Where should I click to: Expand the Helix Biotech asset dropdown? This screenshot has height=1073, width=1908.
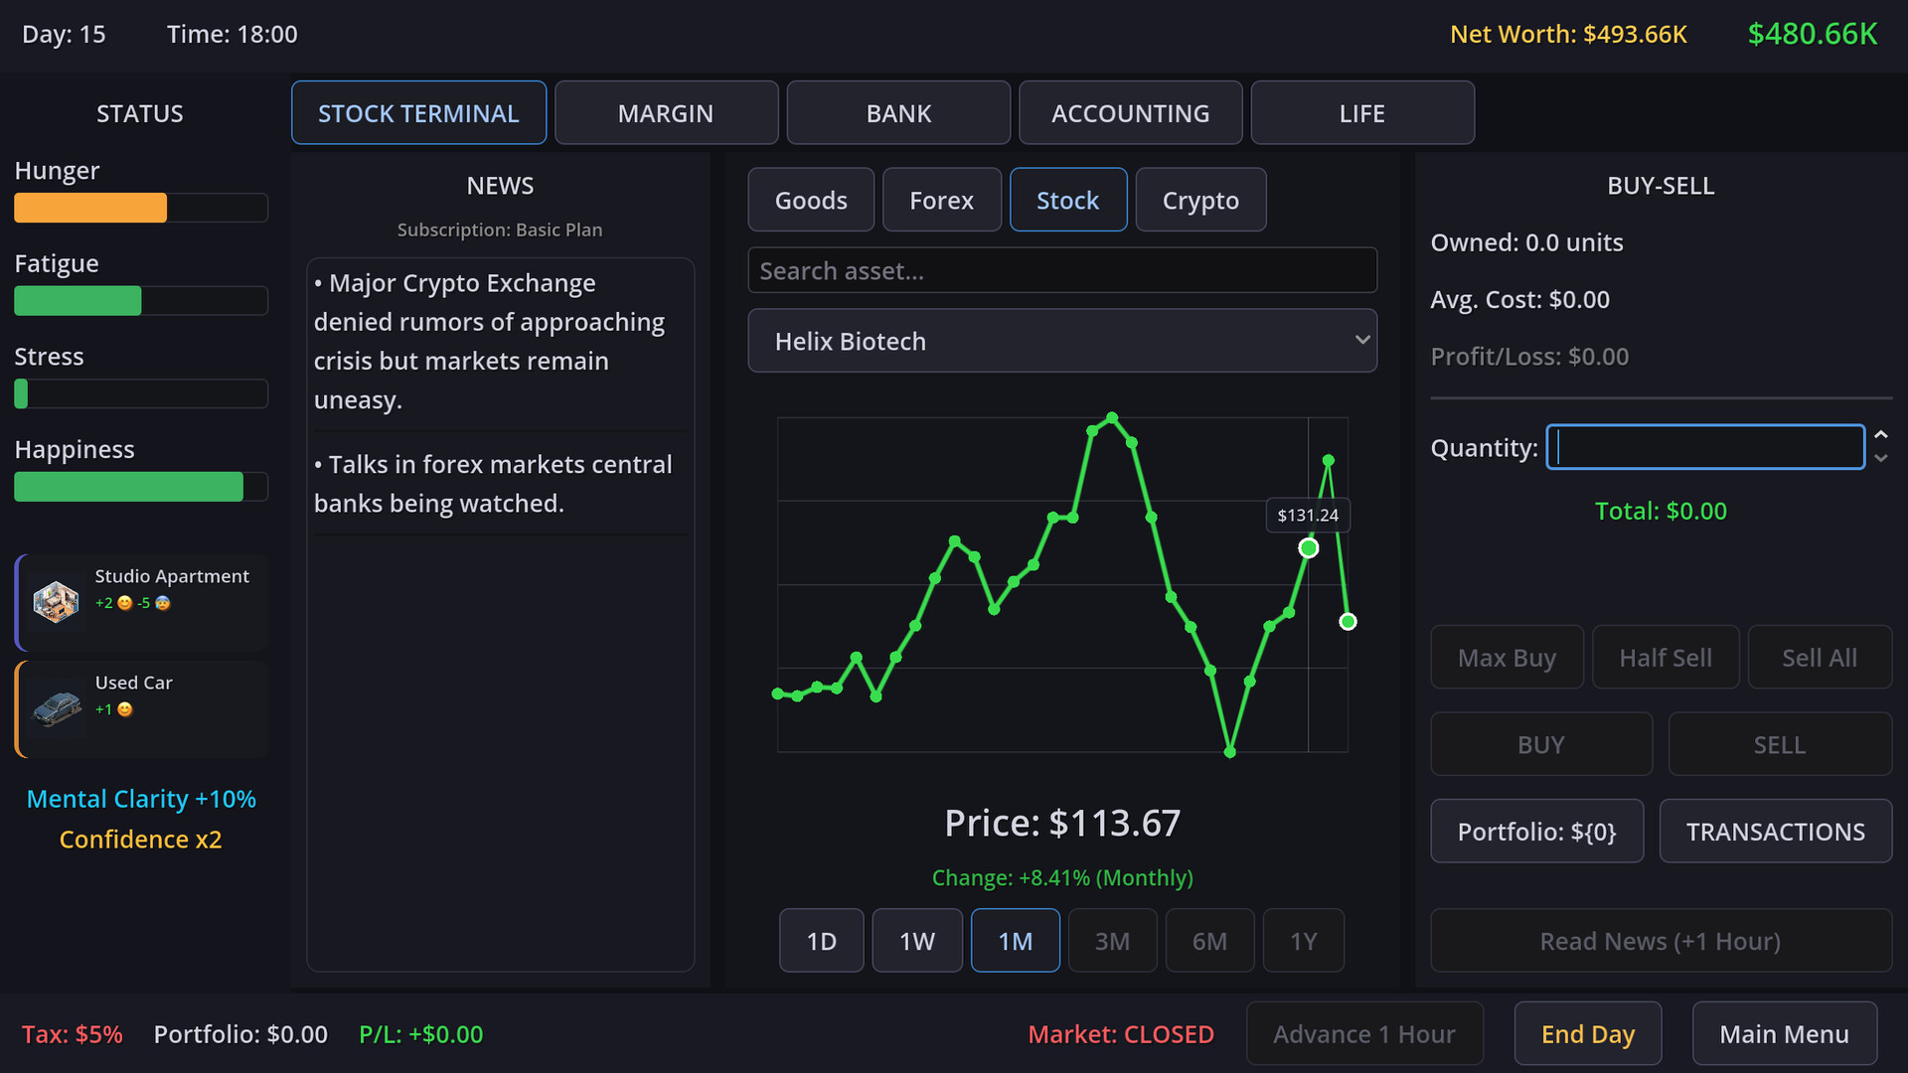coord(1061,341)
